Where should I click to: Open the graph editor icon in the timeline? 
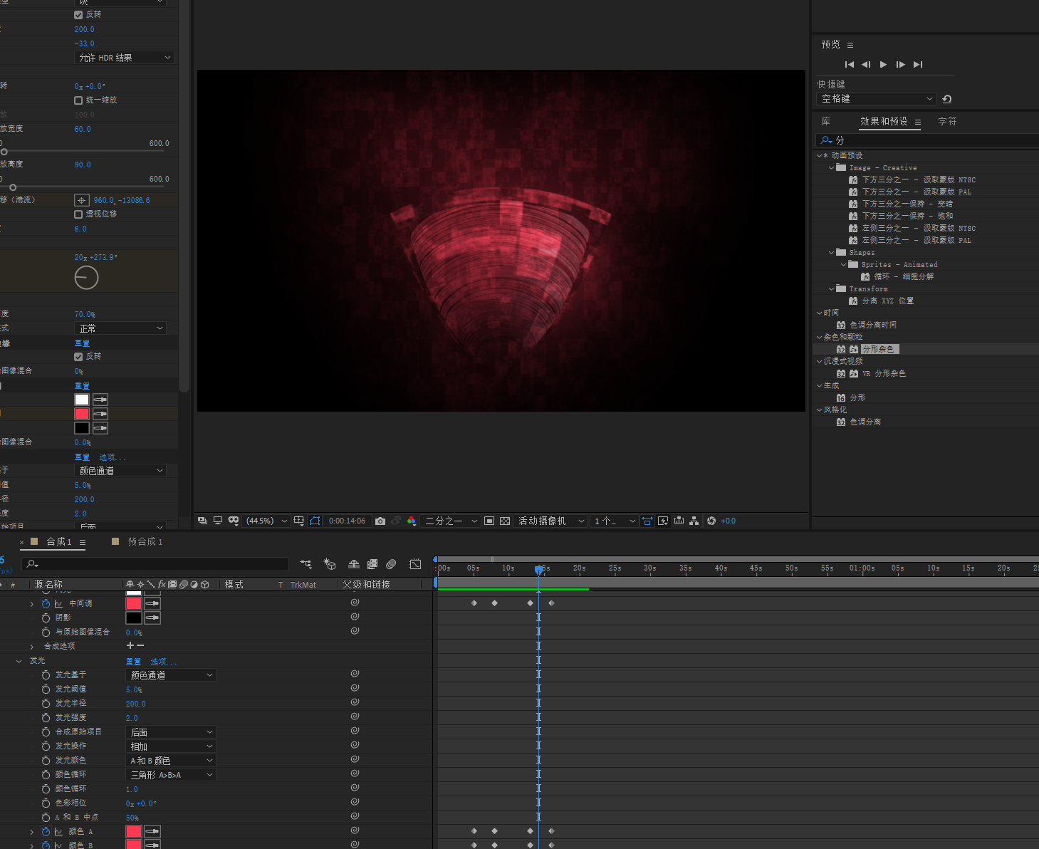(415, 564)
